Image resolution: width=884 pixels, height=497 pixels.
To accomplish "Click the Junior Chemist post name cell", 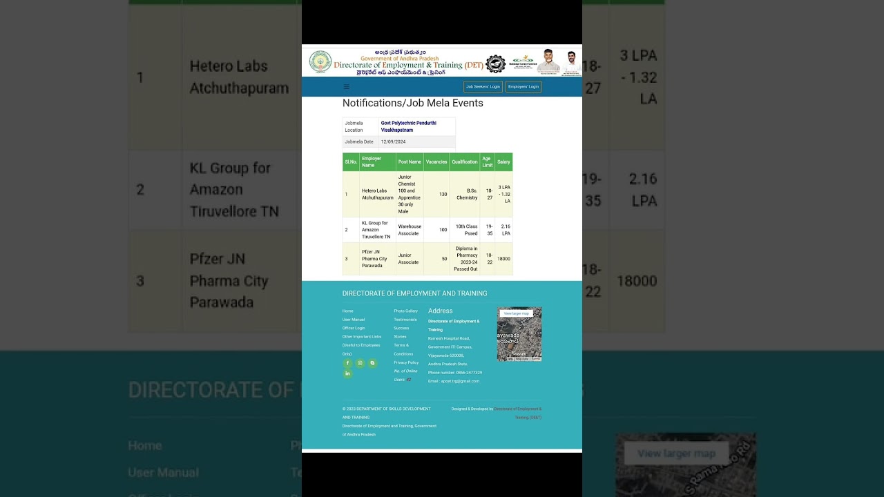I will [410, 194].
